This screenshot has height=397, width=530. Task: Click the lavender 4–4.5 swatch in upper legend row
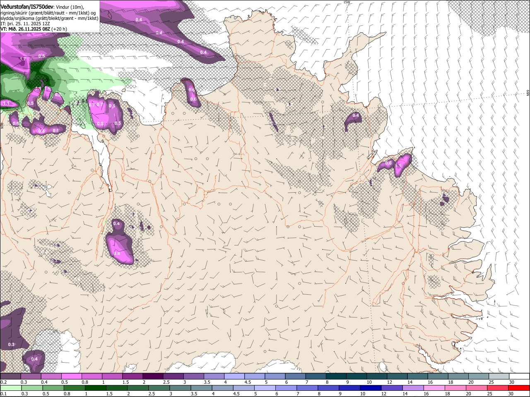pos(234,376)
